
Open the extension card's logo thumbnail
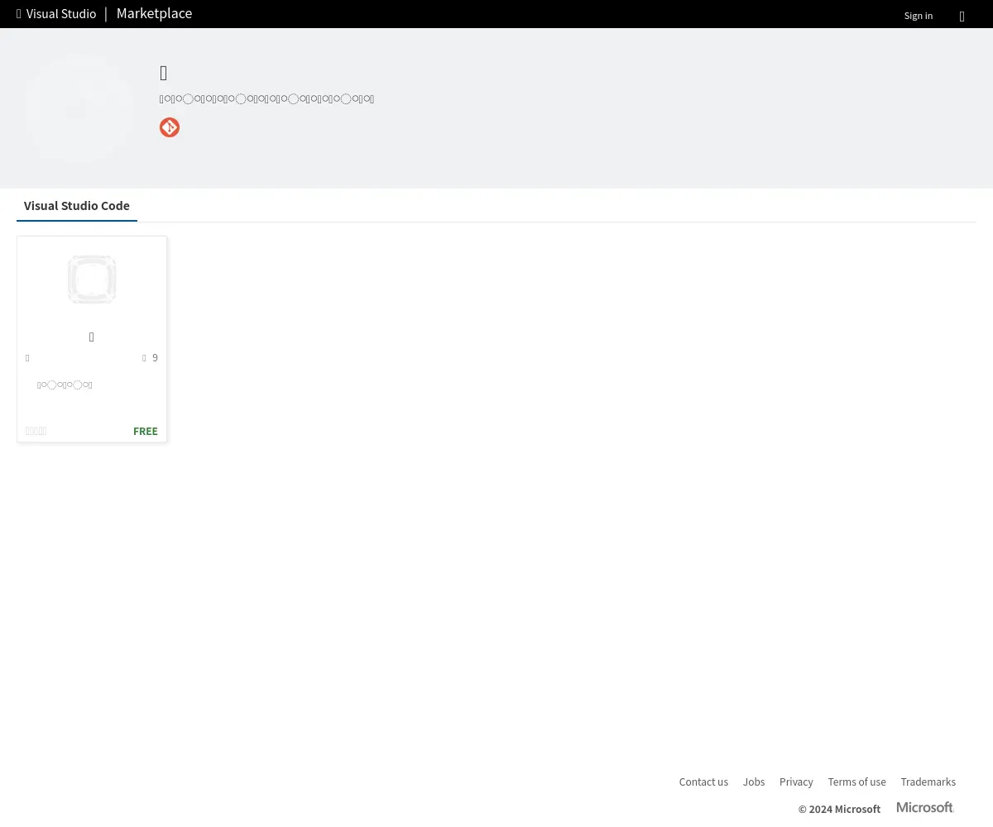pyautogui.click(x=92, y=280)
